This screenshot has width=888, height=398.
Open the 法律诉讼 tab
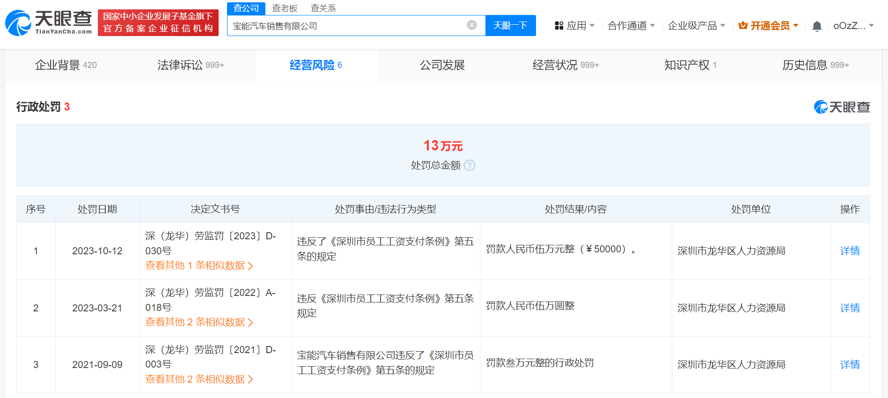[x=191, y=65]
